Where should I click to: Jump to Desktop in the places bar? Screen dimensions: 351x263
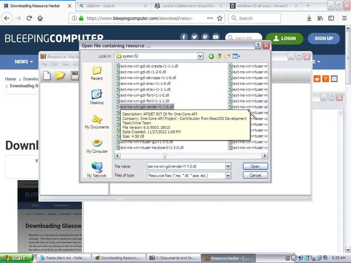pos(97,97)
